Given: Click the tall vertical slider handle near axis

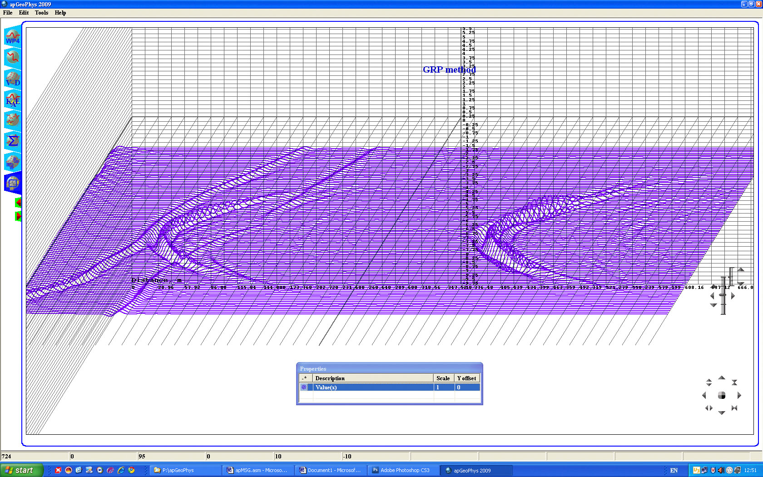Looking at the screenshot, I should (723, 295).
